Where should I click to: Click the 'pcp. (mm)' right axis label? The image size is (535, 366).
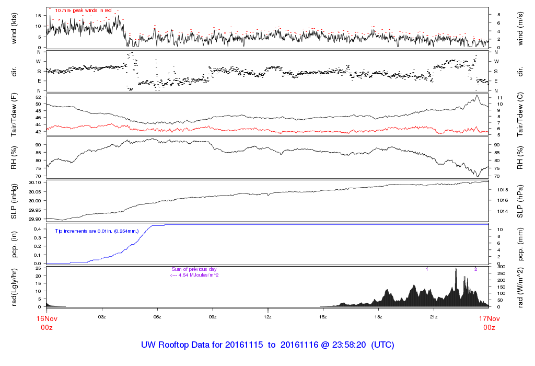[x=520, y=244]
